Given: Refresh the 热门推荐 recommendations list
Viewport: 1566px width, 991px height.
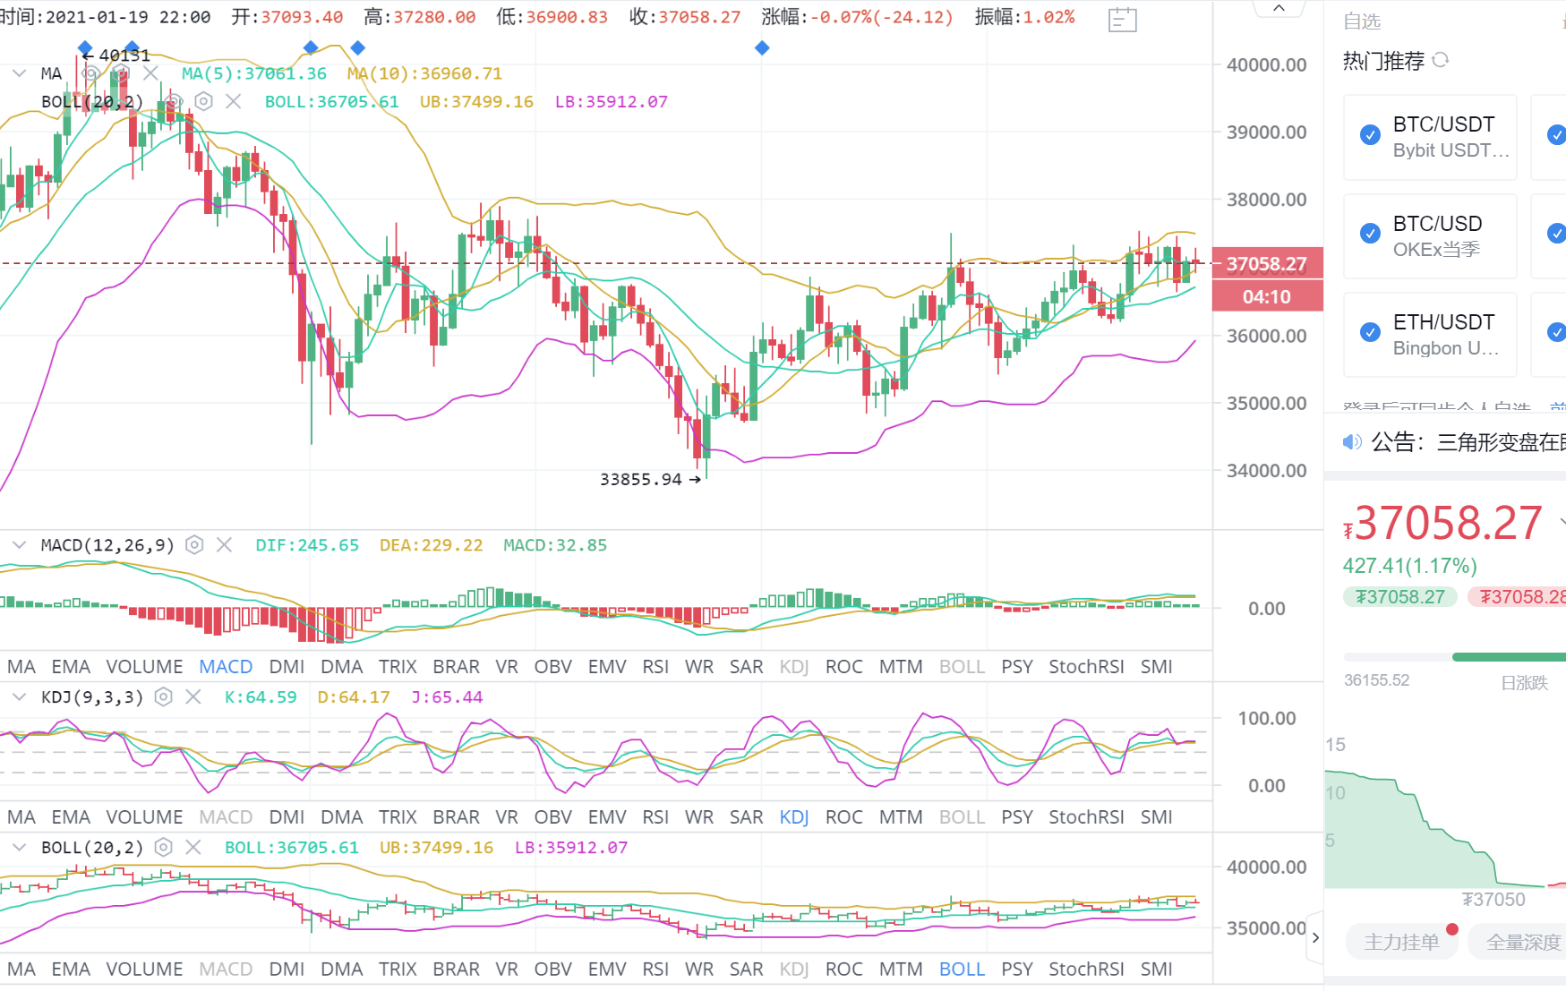Looking at the screenshot, I should tap(1441, 60).
